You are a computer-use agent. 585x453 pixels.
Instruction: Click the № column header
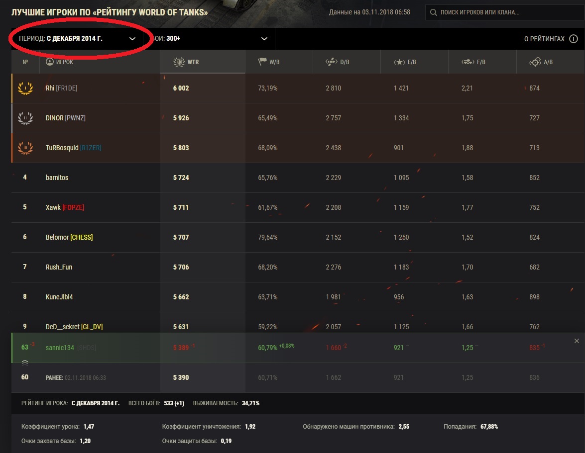pos(25,62)
